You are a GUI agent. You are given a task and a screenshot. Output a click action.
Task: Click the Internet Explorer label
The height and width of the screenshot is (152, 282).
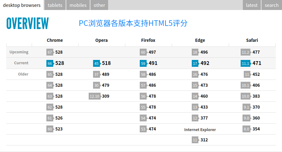pos(200,130)
